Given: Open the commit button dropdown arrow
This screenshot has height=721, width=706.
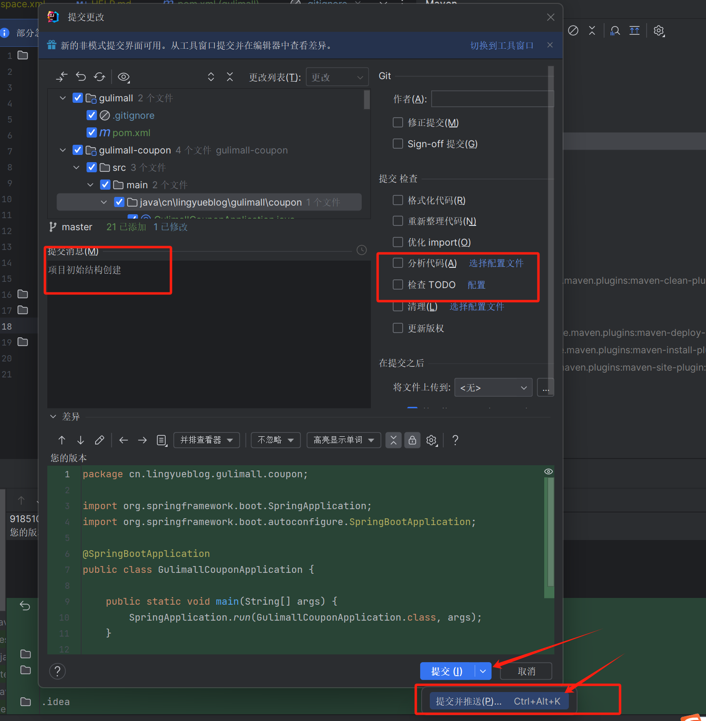Looking at the screenshot, I should [483, 671].
